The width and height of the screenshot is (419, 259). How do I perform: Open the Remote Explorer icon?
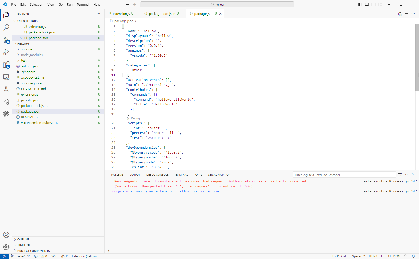tap(6, 77)
